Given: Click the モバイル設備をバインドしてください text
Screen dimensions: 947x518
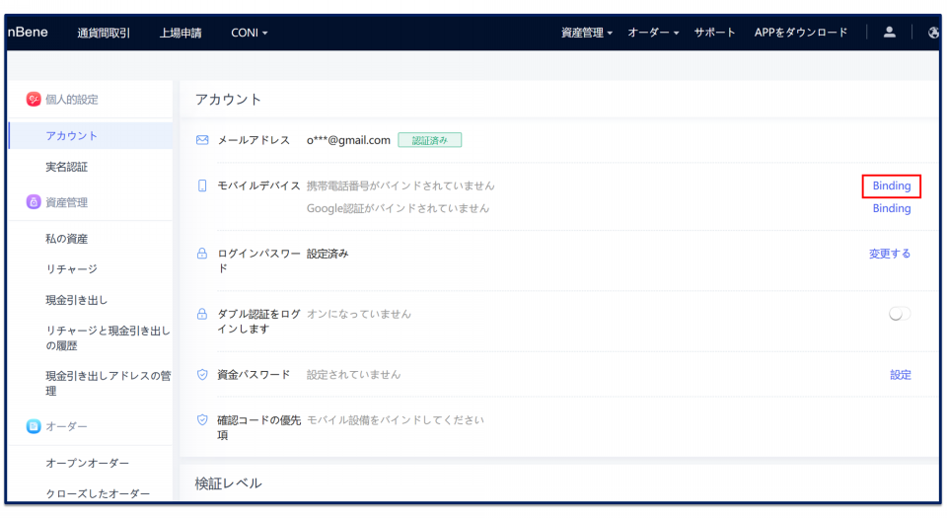Looking at the screenshot, I should coord(396,419).
